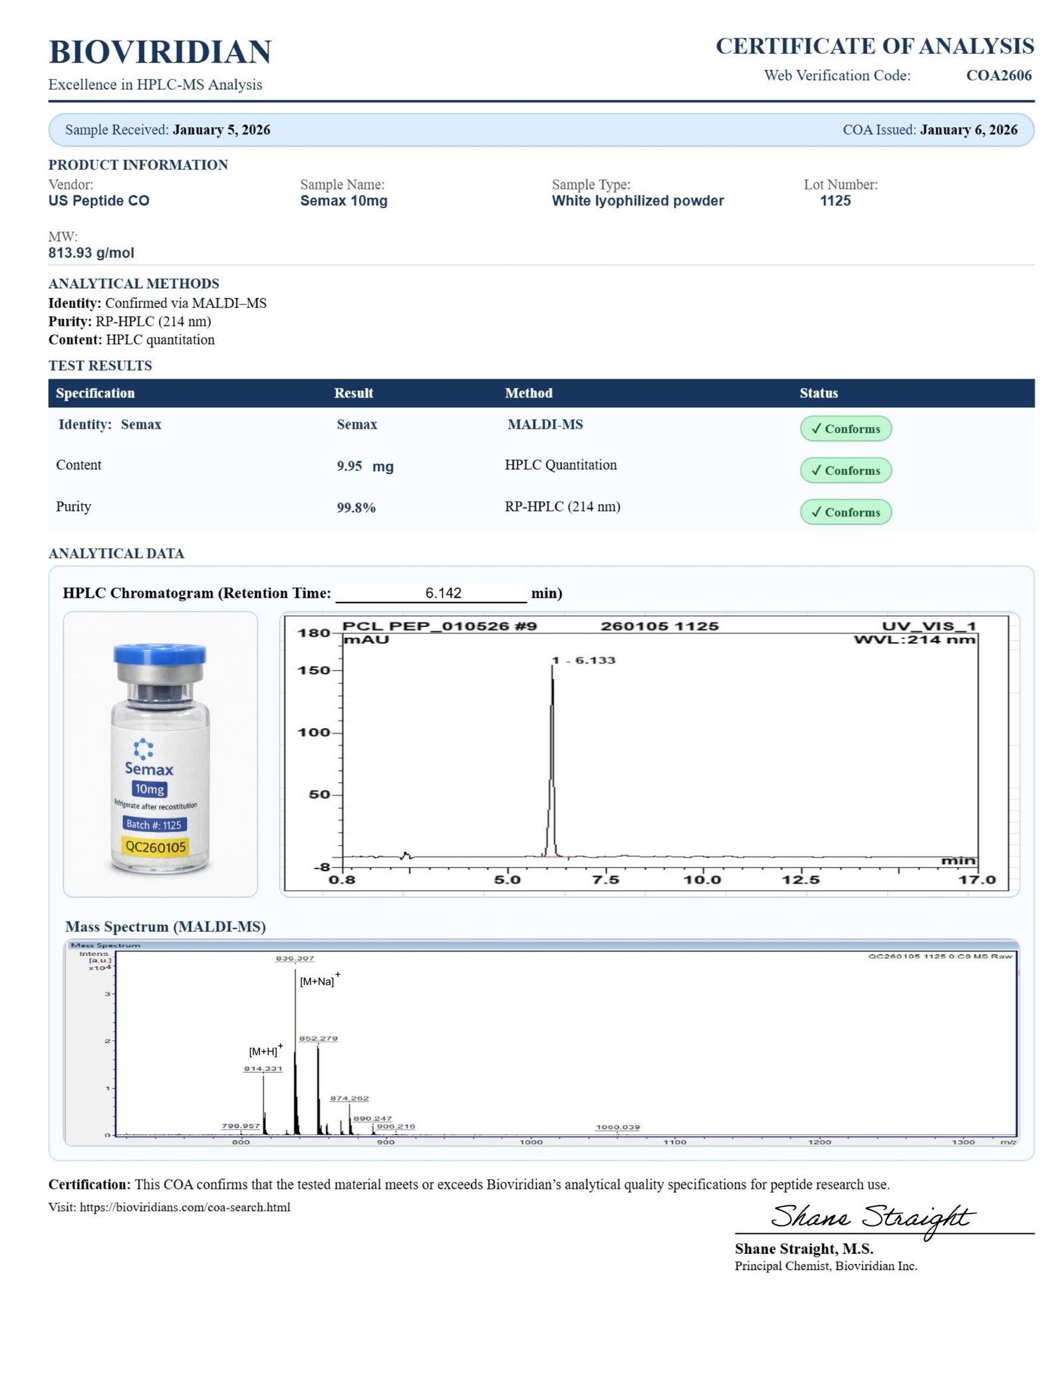Click the yellow QC260105 label on vial
The image size is (1064, 1377).
click(156, 847)
